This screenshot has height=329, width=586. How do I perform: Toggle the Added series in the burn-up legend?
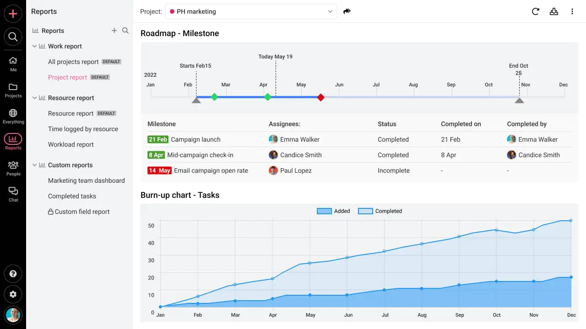tap(333, 211)
